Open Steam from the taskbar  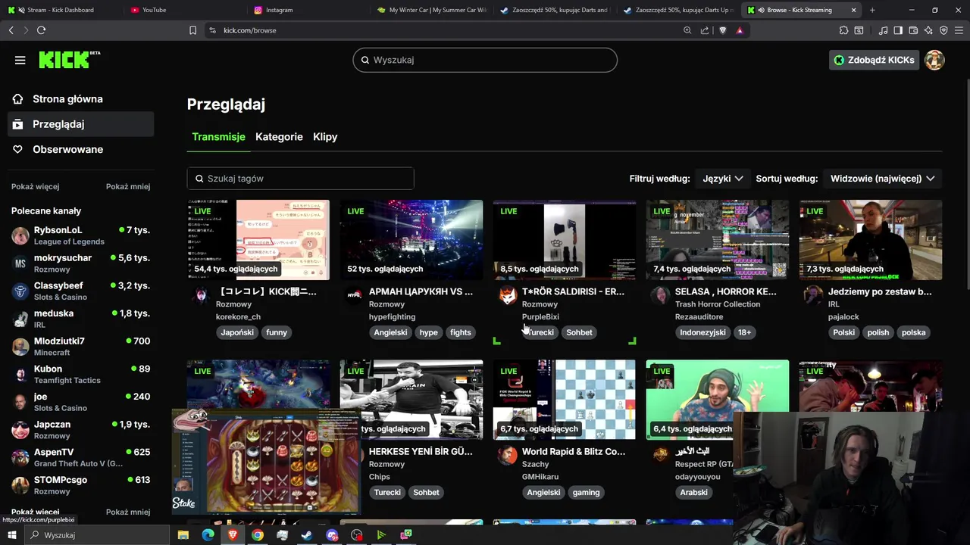point(307,535)
